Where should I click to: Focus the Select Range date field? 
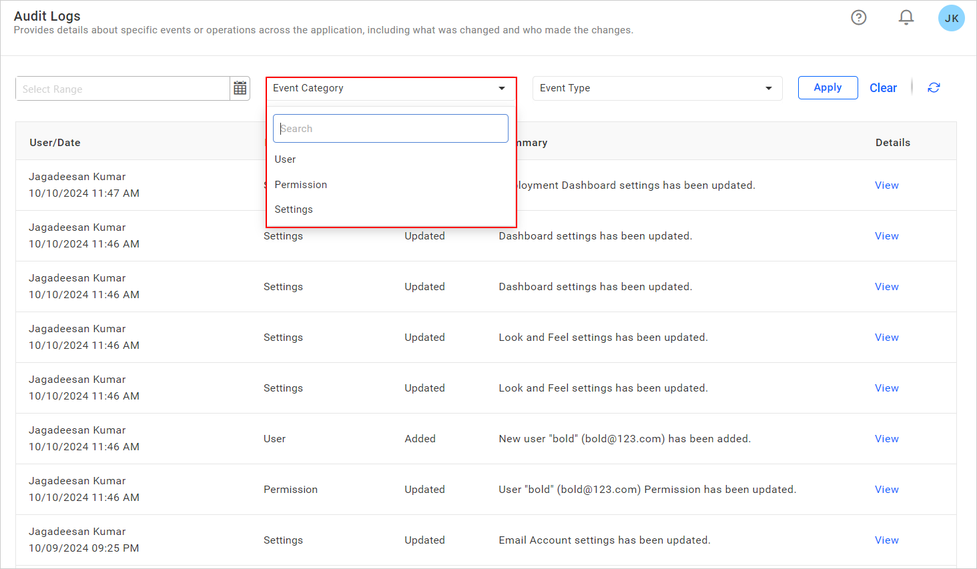click(123, 89)
